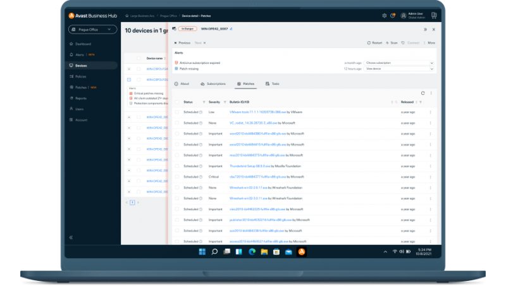This screenshot has width=506, height=286.
Task: Click Prague Office breadcrumb link
Action: click(x=168, y=16)
